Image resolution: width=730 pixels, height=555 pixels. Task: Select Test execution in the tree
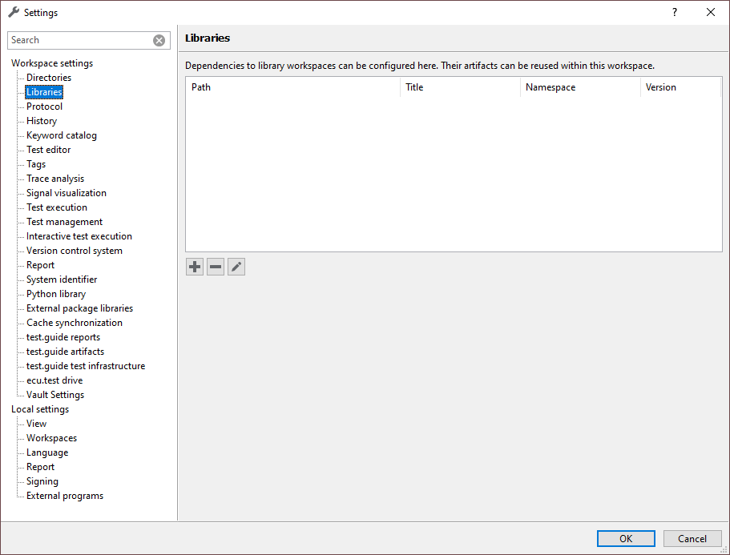[x=57, y=207]
